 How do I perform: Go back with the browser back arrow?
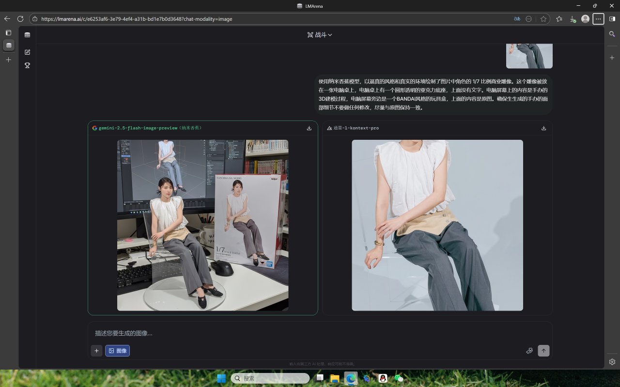[x=7, y=19]
